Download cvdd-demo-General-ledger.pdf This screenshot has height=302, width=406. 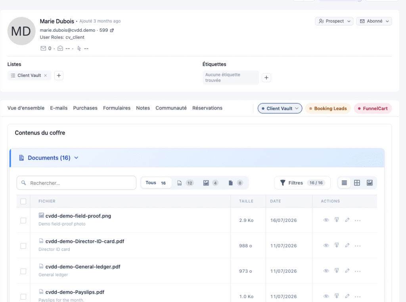pos(337,271)
